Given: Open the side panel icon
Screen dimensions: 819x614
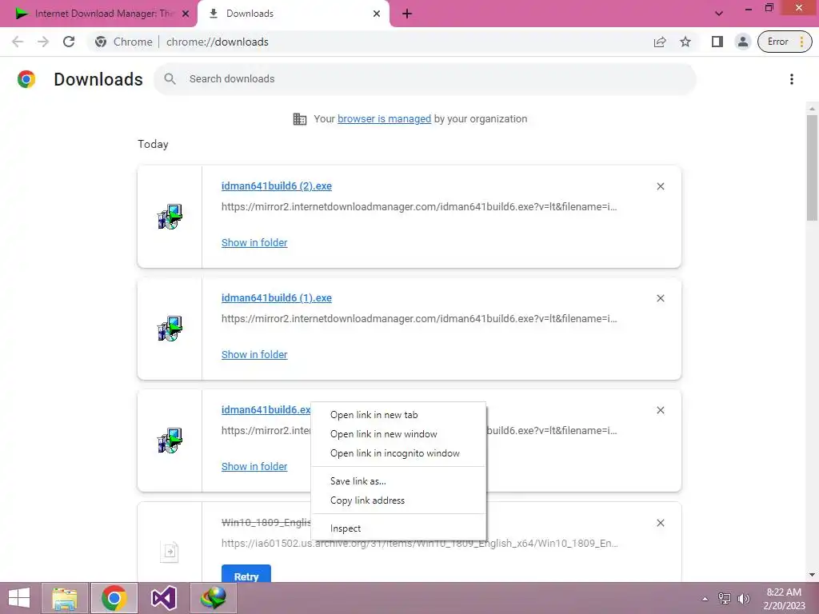Looking at the screenshot, I should (x=717, y=42).
